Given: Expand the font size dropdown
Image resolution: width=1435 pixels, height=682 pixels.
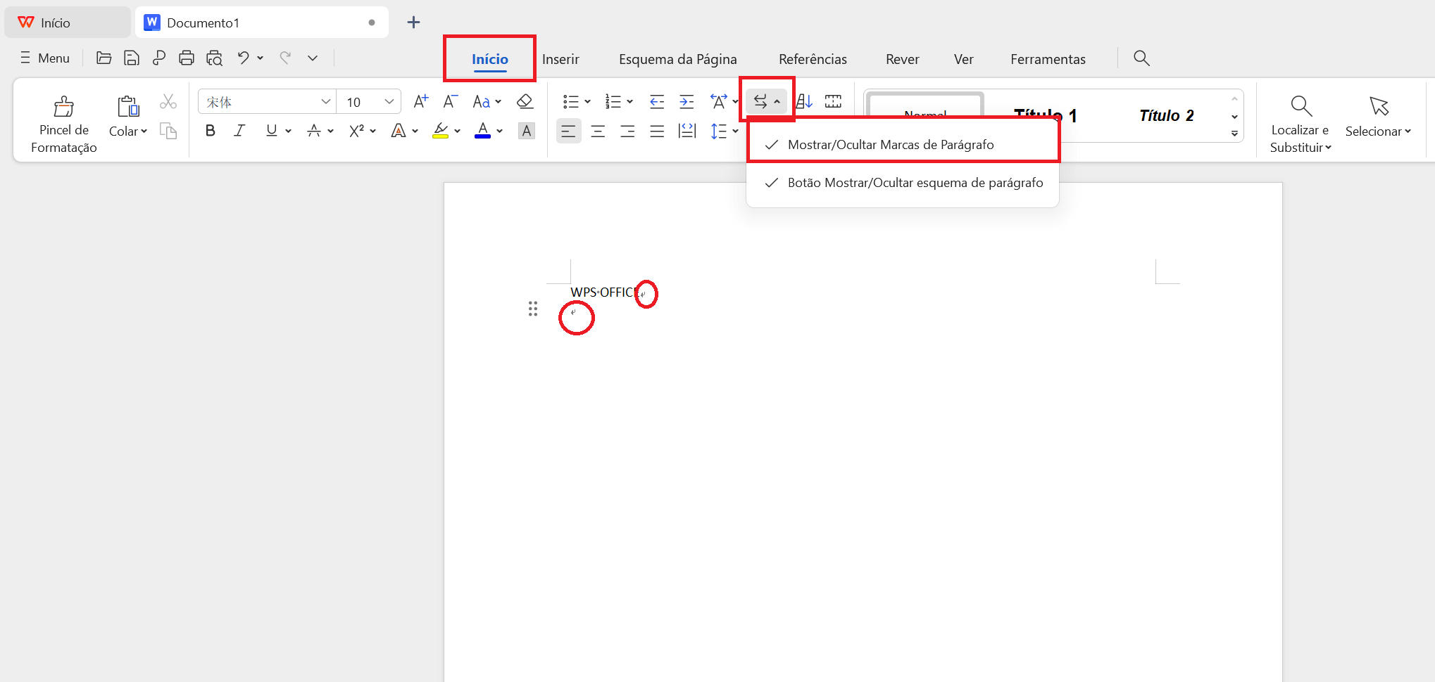Looking at the screenshot, I should pyautogui.click(x=389, y=102).
